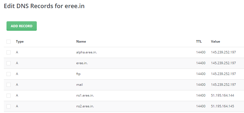
Task: Check the mail record checkbox
Action: coord(9,85)
